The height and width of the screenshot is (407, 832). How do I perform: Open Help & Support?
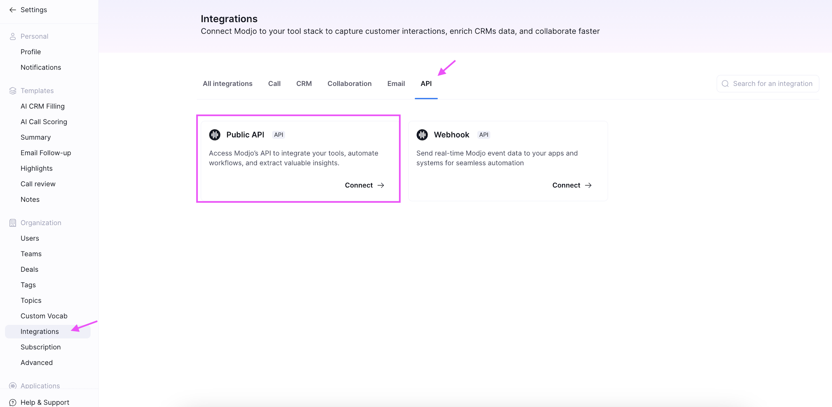pos(45,402)
